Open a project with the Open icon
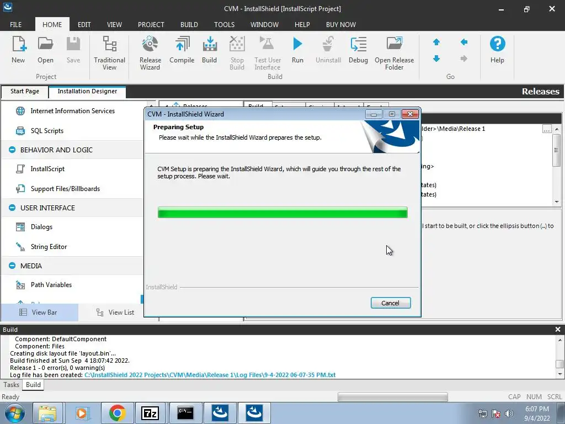 click(45, 50)
